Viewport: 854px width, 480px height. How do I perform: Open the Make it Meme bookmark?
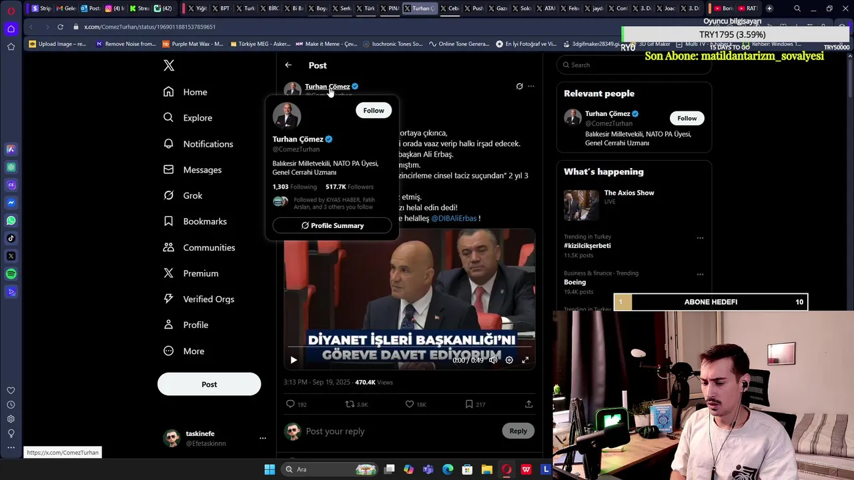coord(326,44)
